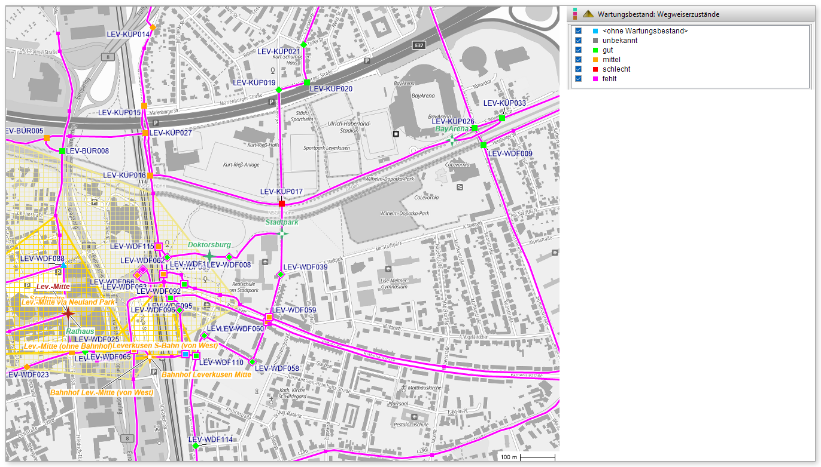Screen dimensions: 821x467
Task: Select the orange marker LEV-KÜP014
Action: pyautogui.click(x=153, y=27)
